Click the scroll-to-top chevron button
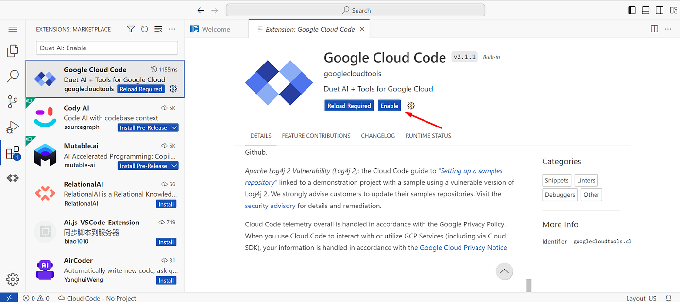Viewport: 680px width, 302px height. pyautogui.click(x=505, y=271)
